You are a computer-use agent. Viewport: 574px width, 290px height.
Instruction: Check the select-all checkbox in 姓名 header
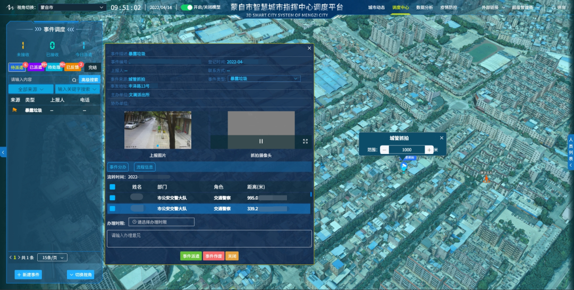click(112, 187)
